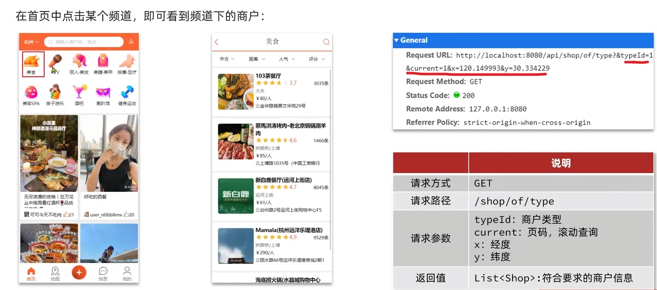
Task: Click 台州路2号运河上街购物中心F5 address
Action: coord(291,210)
